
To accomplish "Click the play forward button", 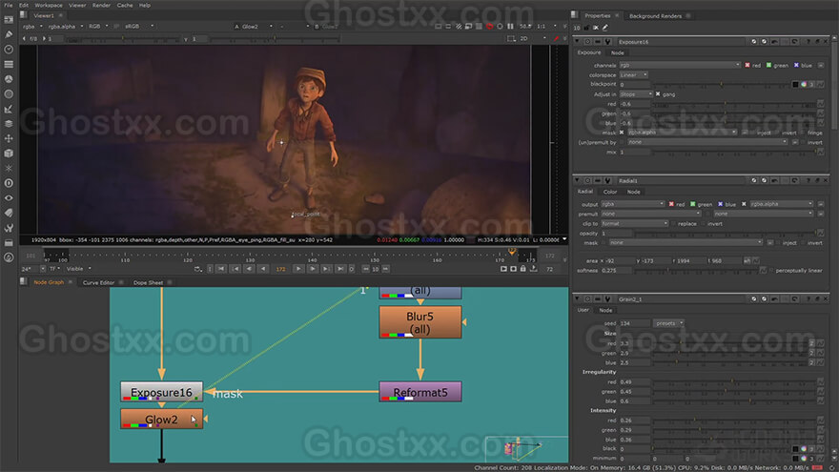I will (x=298, y=269).
